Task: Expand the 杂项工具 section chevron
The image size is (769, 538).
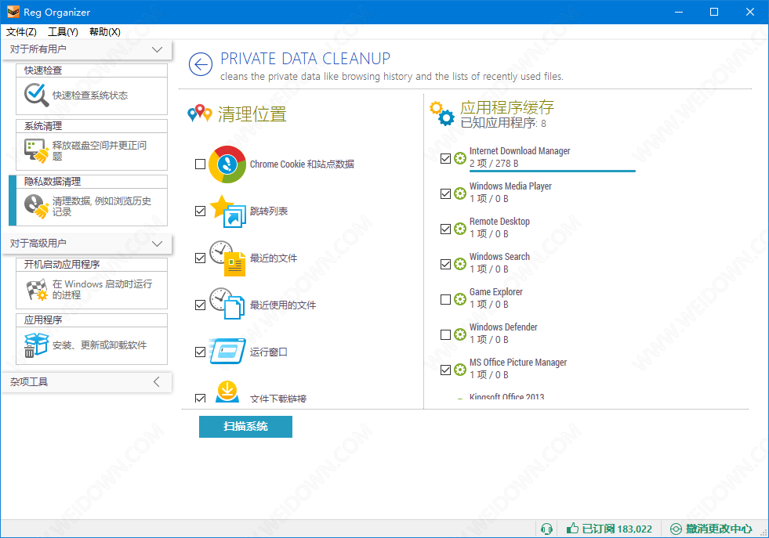Action: coord(157,381)
